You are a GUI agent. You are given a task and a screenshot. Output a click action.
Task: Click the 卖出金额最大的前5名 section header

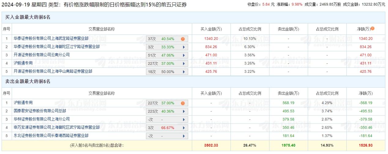(28, 81)
